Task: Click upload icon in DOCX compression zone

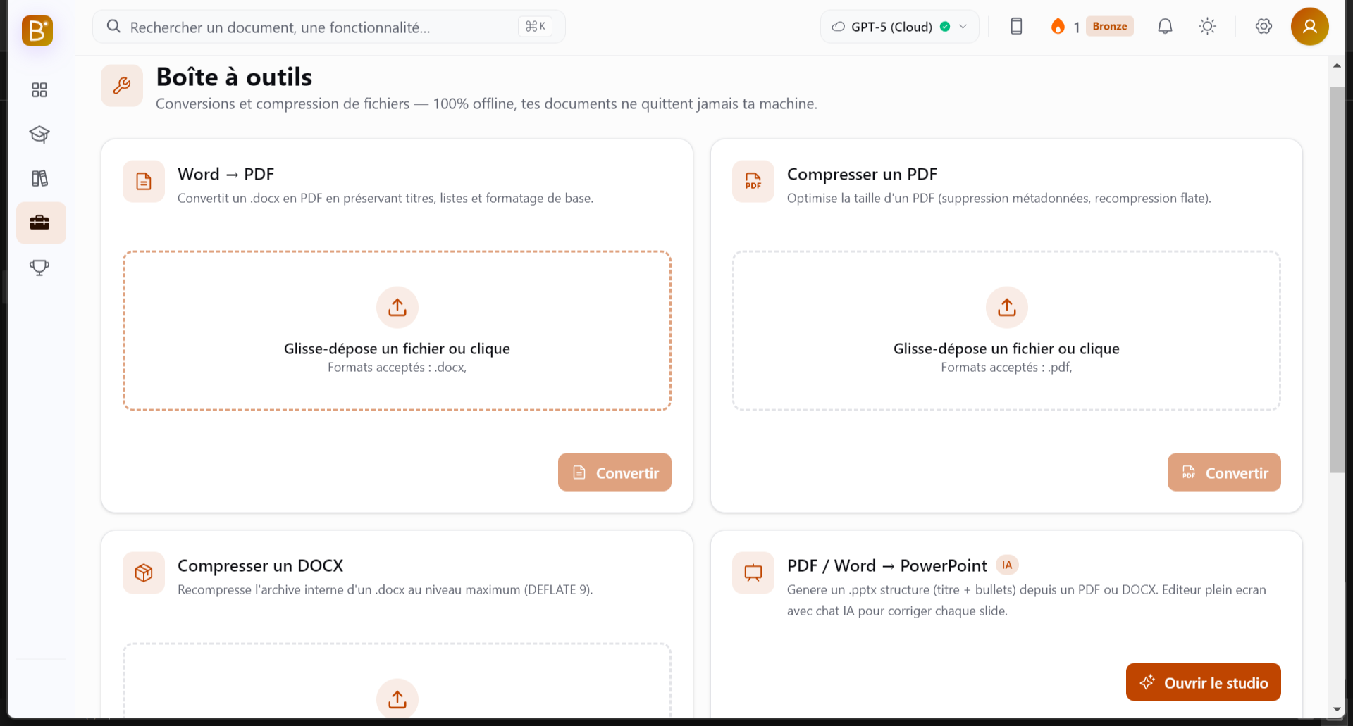Action: point(397,699)
